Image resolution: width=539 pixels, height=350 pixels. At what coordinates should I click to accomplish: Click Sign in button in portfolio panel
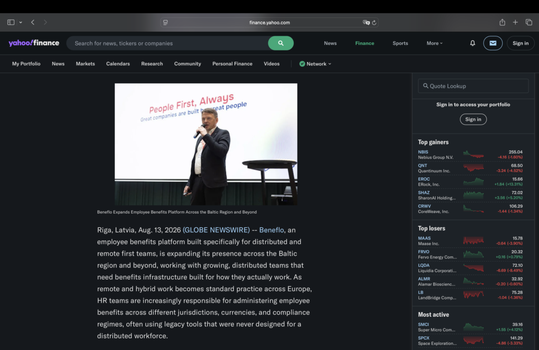(x=473, y=119)
